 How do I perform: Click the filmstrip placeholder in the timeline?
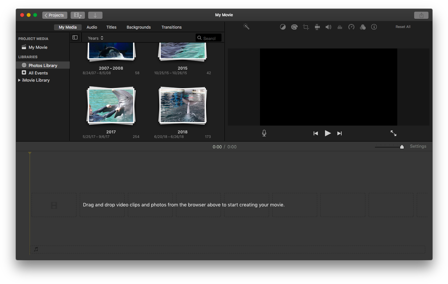(54, 205)
